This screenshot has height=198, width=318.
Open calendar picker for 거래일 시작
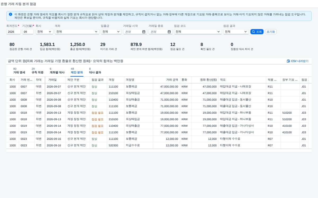144,32
